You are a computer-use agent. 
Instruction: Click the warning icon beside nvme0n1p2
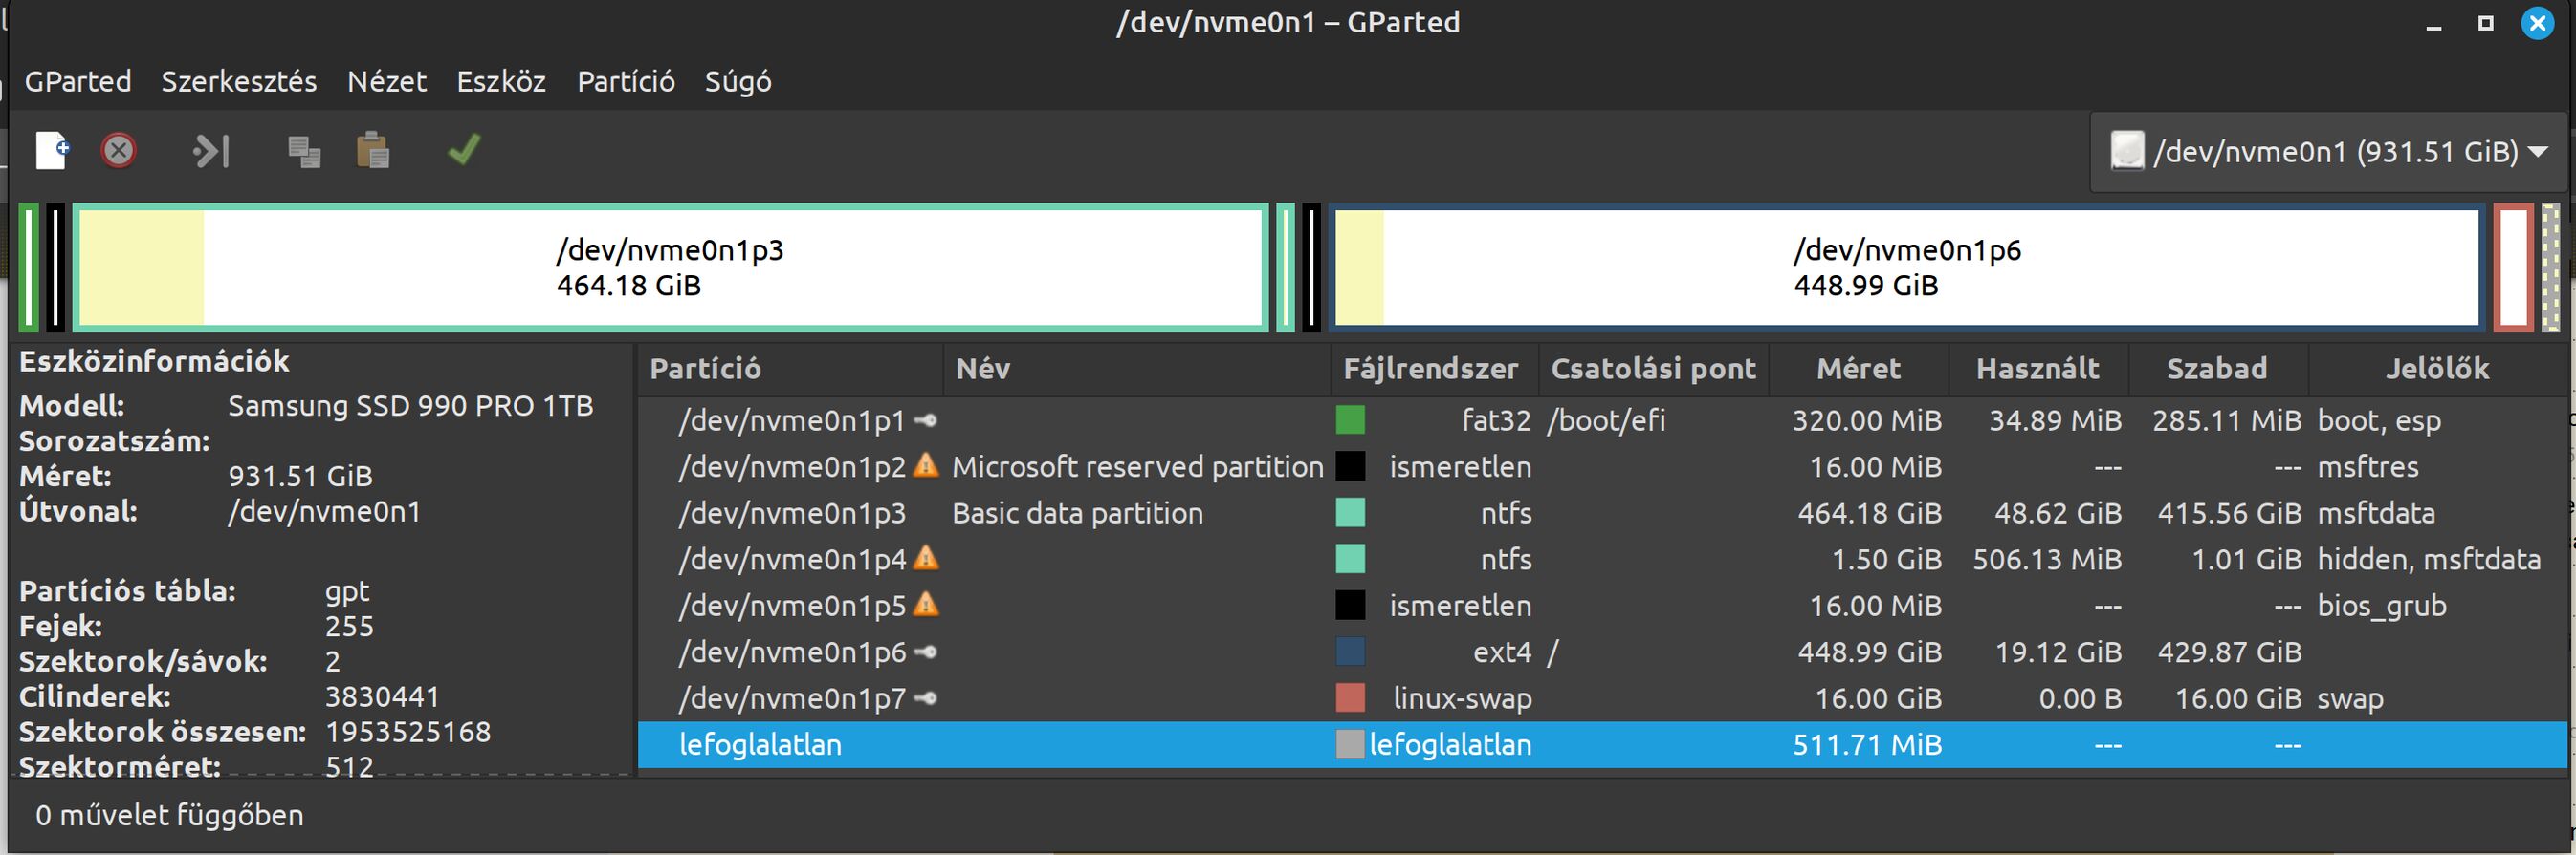click(x=927, y=465)
